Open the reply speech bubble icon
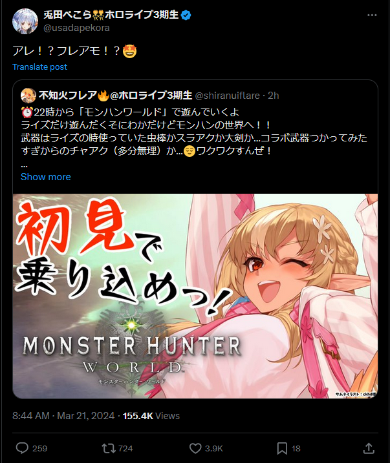The width and height of the screenshot is (390, 463). [x=22, y=448]
